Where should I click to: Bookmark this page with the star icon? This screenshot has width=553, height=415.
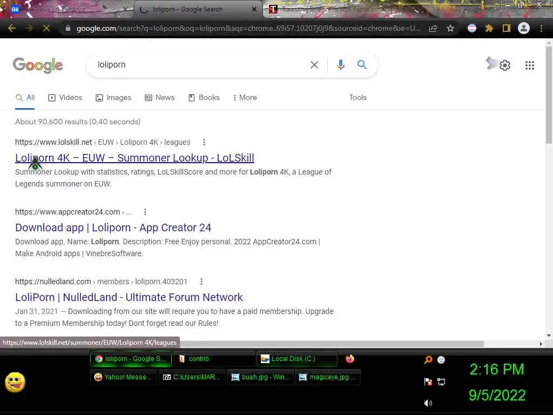[x=450, y=28]
